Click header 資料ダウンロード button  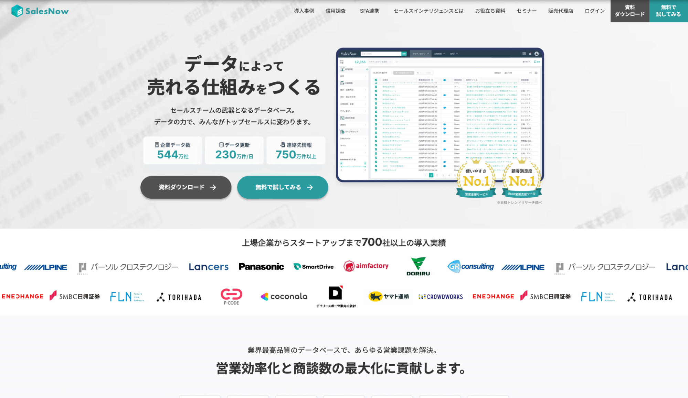click(x=630, y=11)
